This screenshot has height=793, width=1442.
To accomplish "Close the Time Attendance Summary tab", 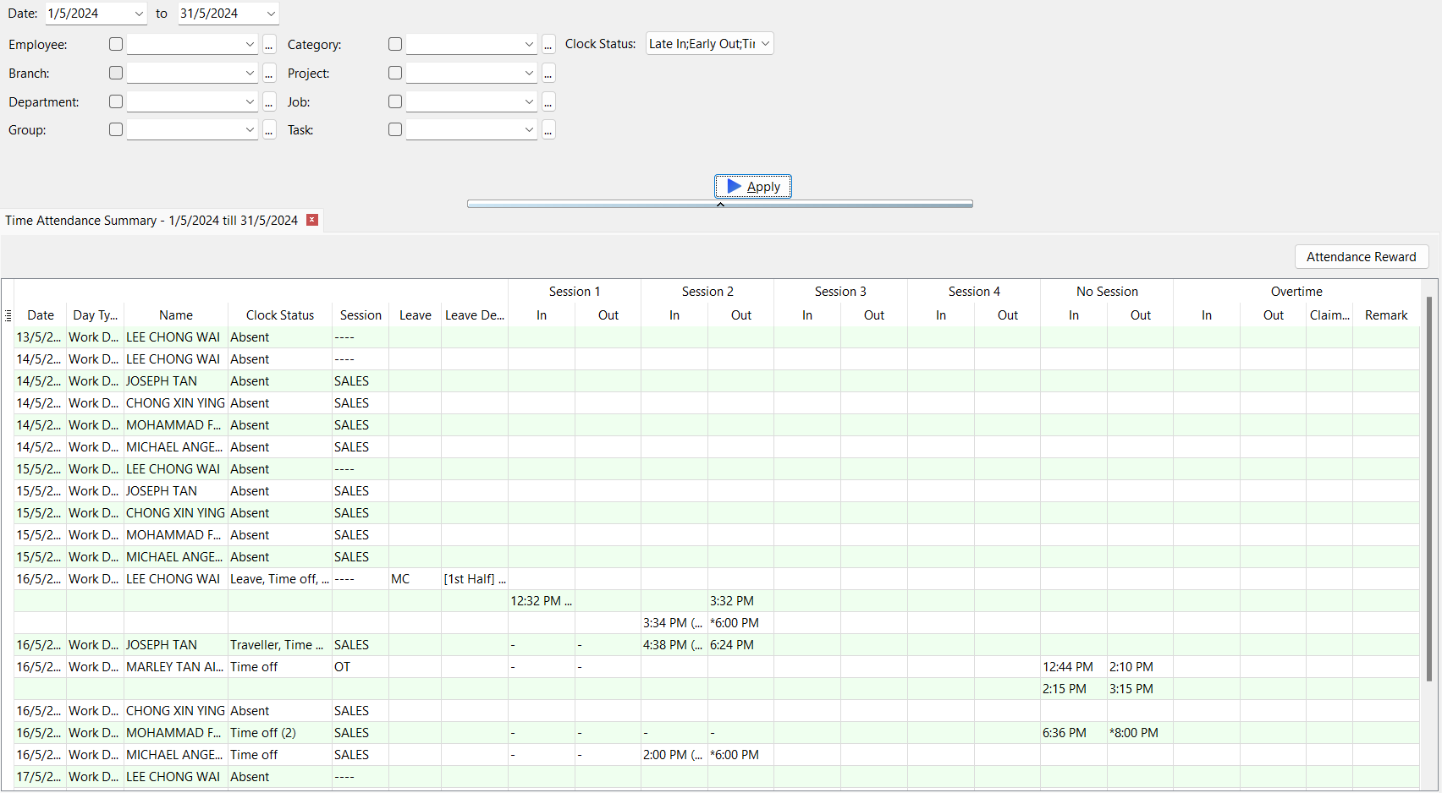I will (x=311, y=220).
